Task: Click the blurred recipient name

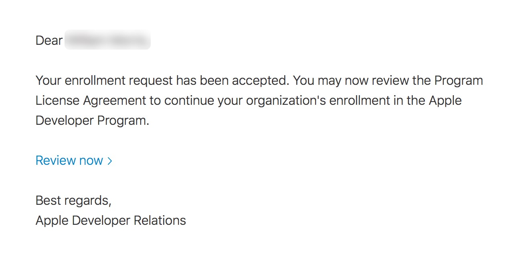Action: click(107, 40)
